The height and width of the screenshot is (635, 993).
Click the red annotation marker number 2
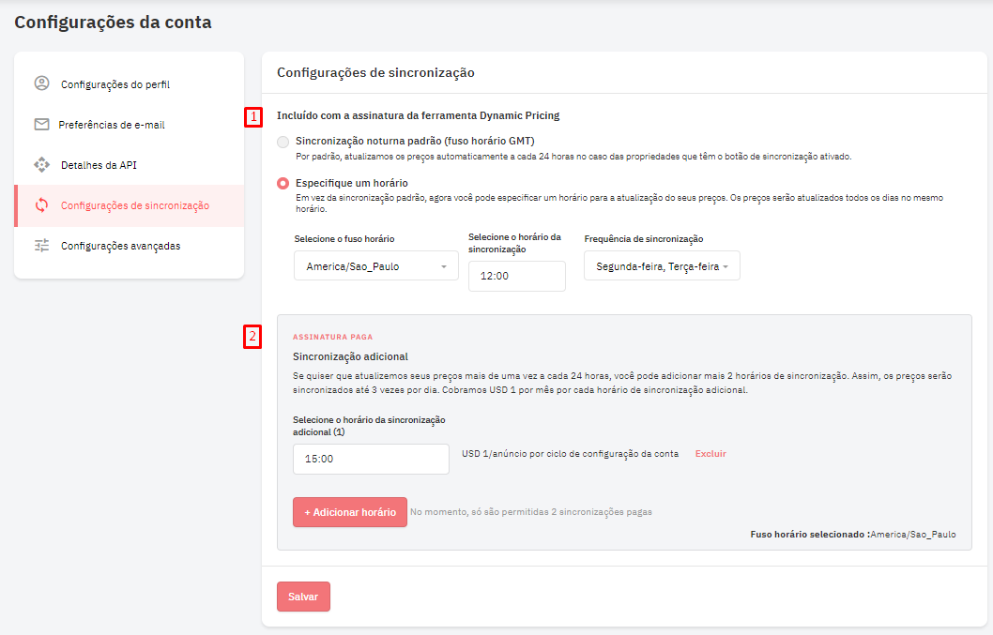pos(252,337)
